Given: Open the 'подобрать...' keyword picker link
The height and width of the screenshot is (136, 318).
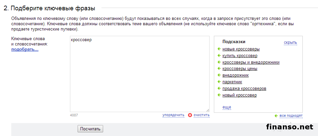Looking at the screenshot, I should tap(25, 50).
